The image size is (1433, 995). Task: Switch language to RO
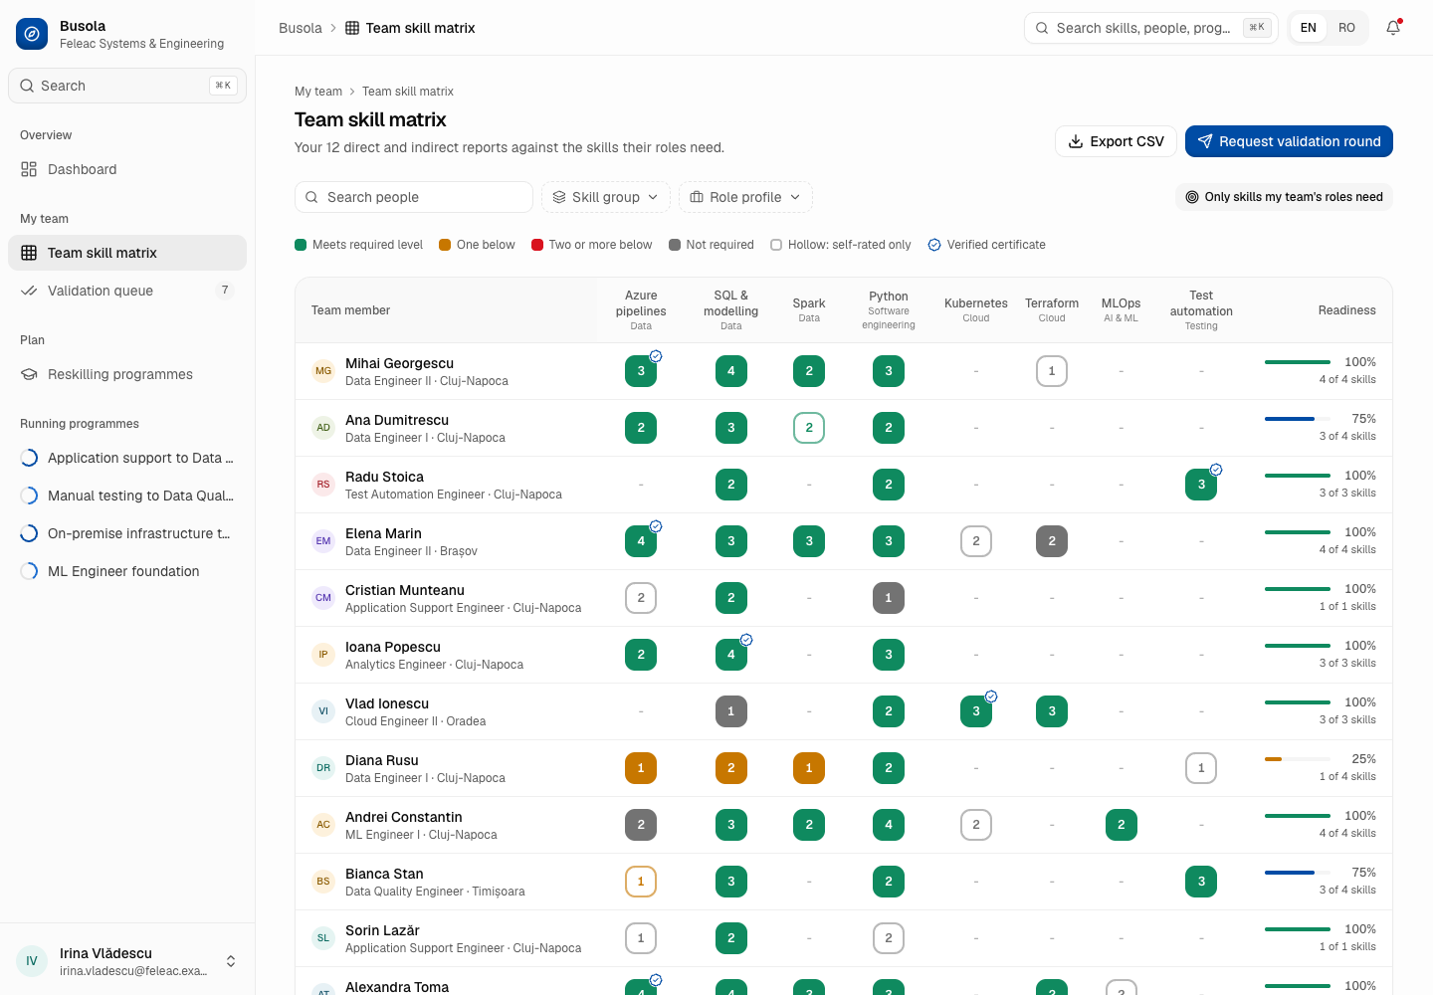1346,28
